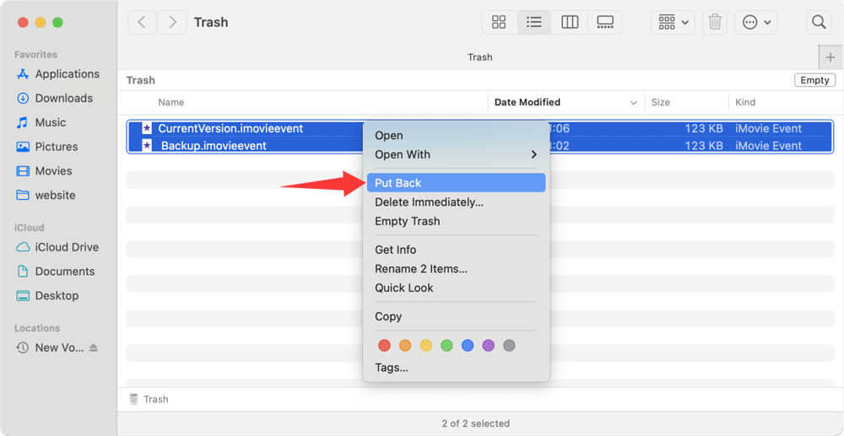The width and height of the screenshot is (844, 436).
Task: Open the group-by dropdown in toolbar
Action: (x=673, y=23)
